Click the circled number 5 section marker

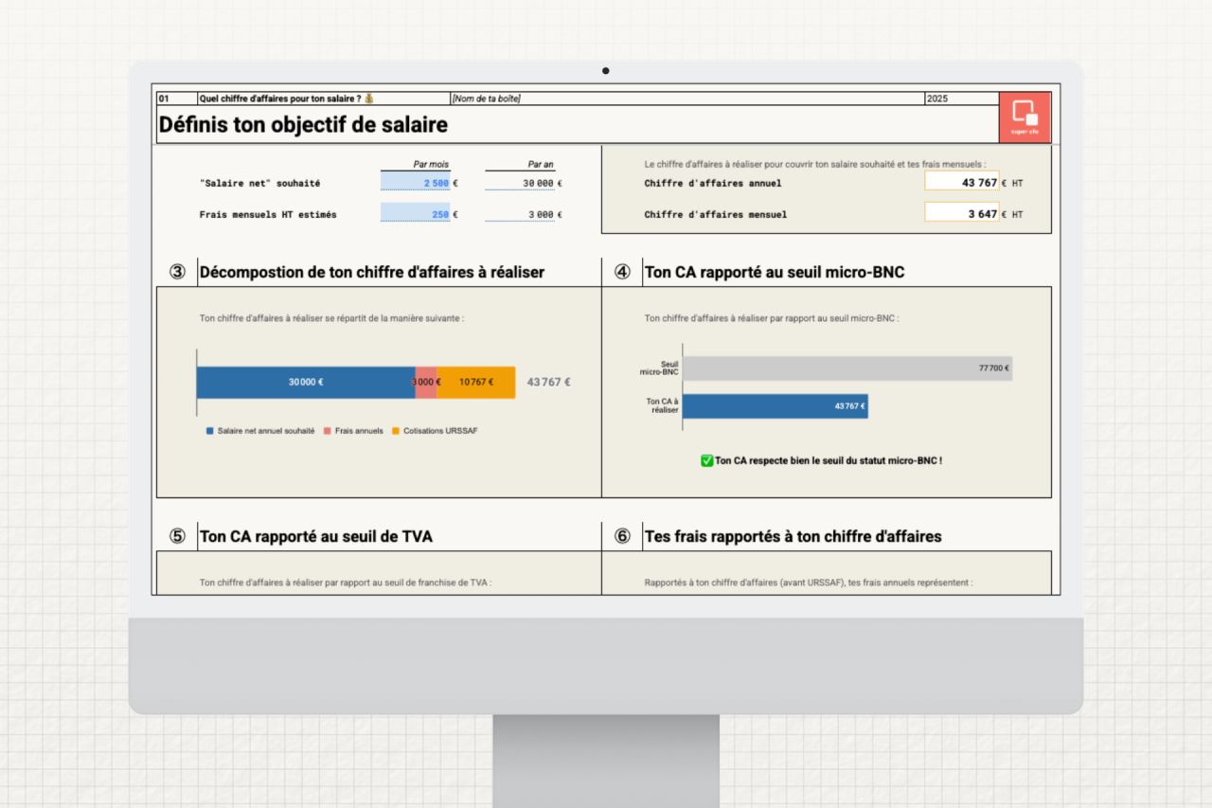[177, 536]
